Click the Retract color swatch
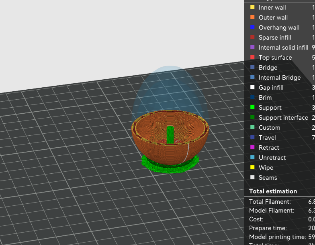The height and width of the screenshot is (245, 315). (x=252, y=147)
